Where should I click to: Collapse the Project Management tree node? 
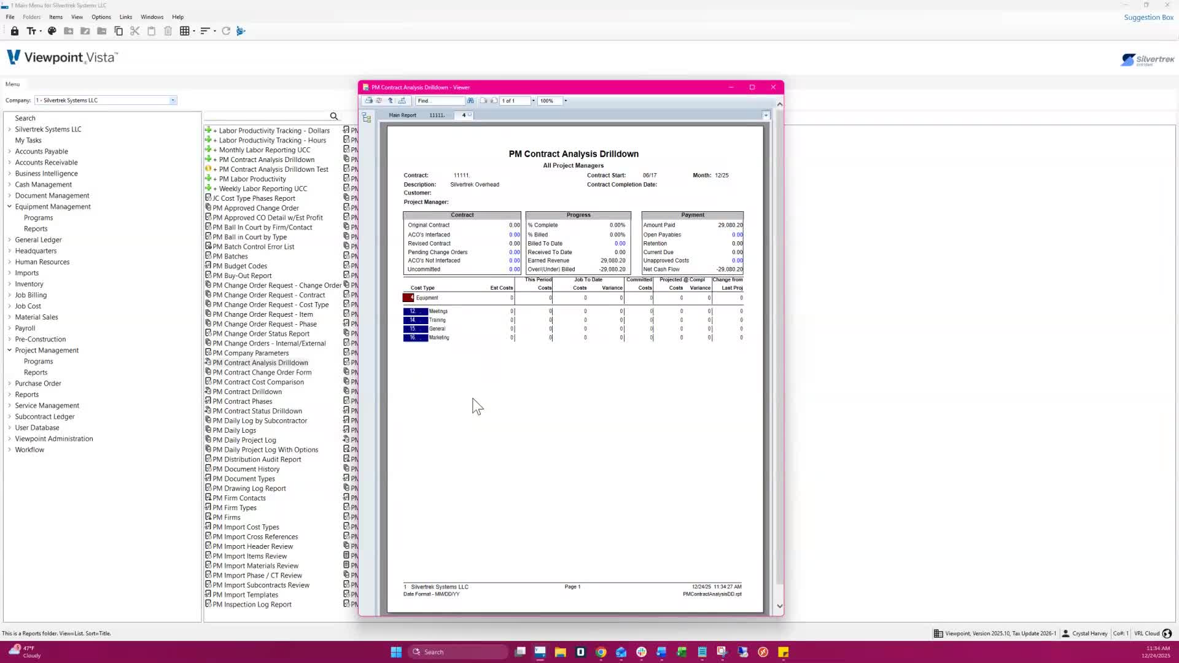click(9, 350)
